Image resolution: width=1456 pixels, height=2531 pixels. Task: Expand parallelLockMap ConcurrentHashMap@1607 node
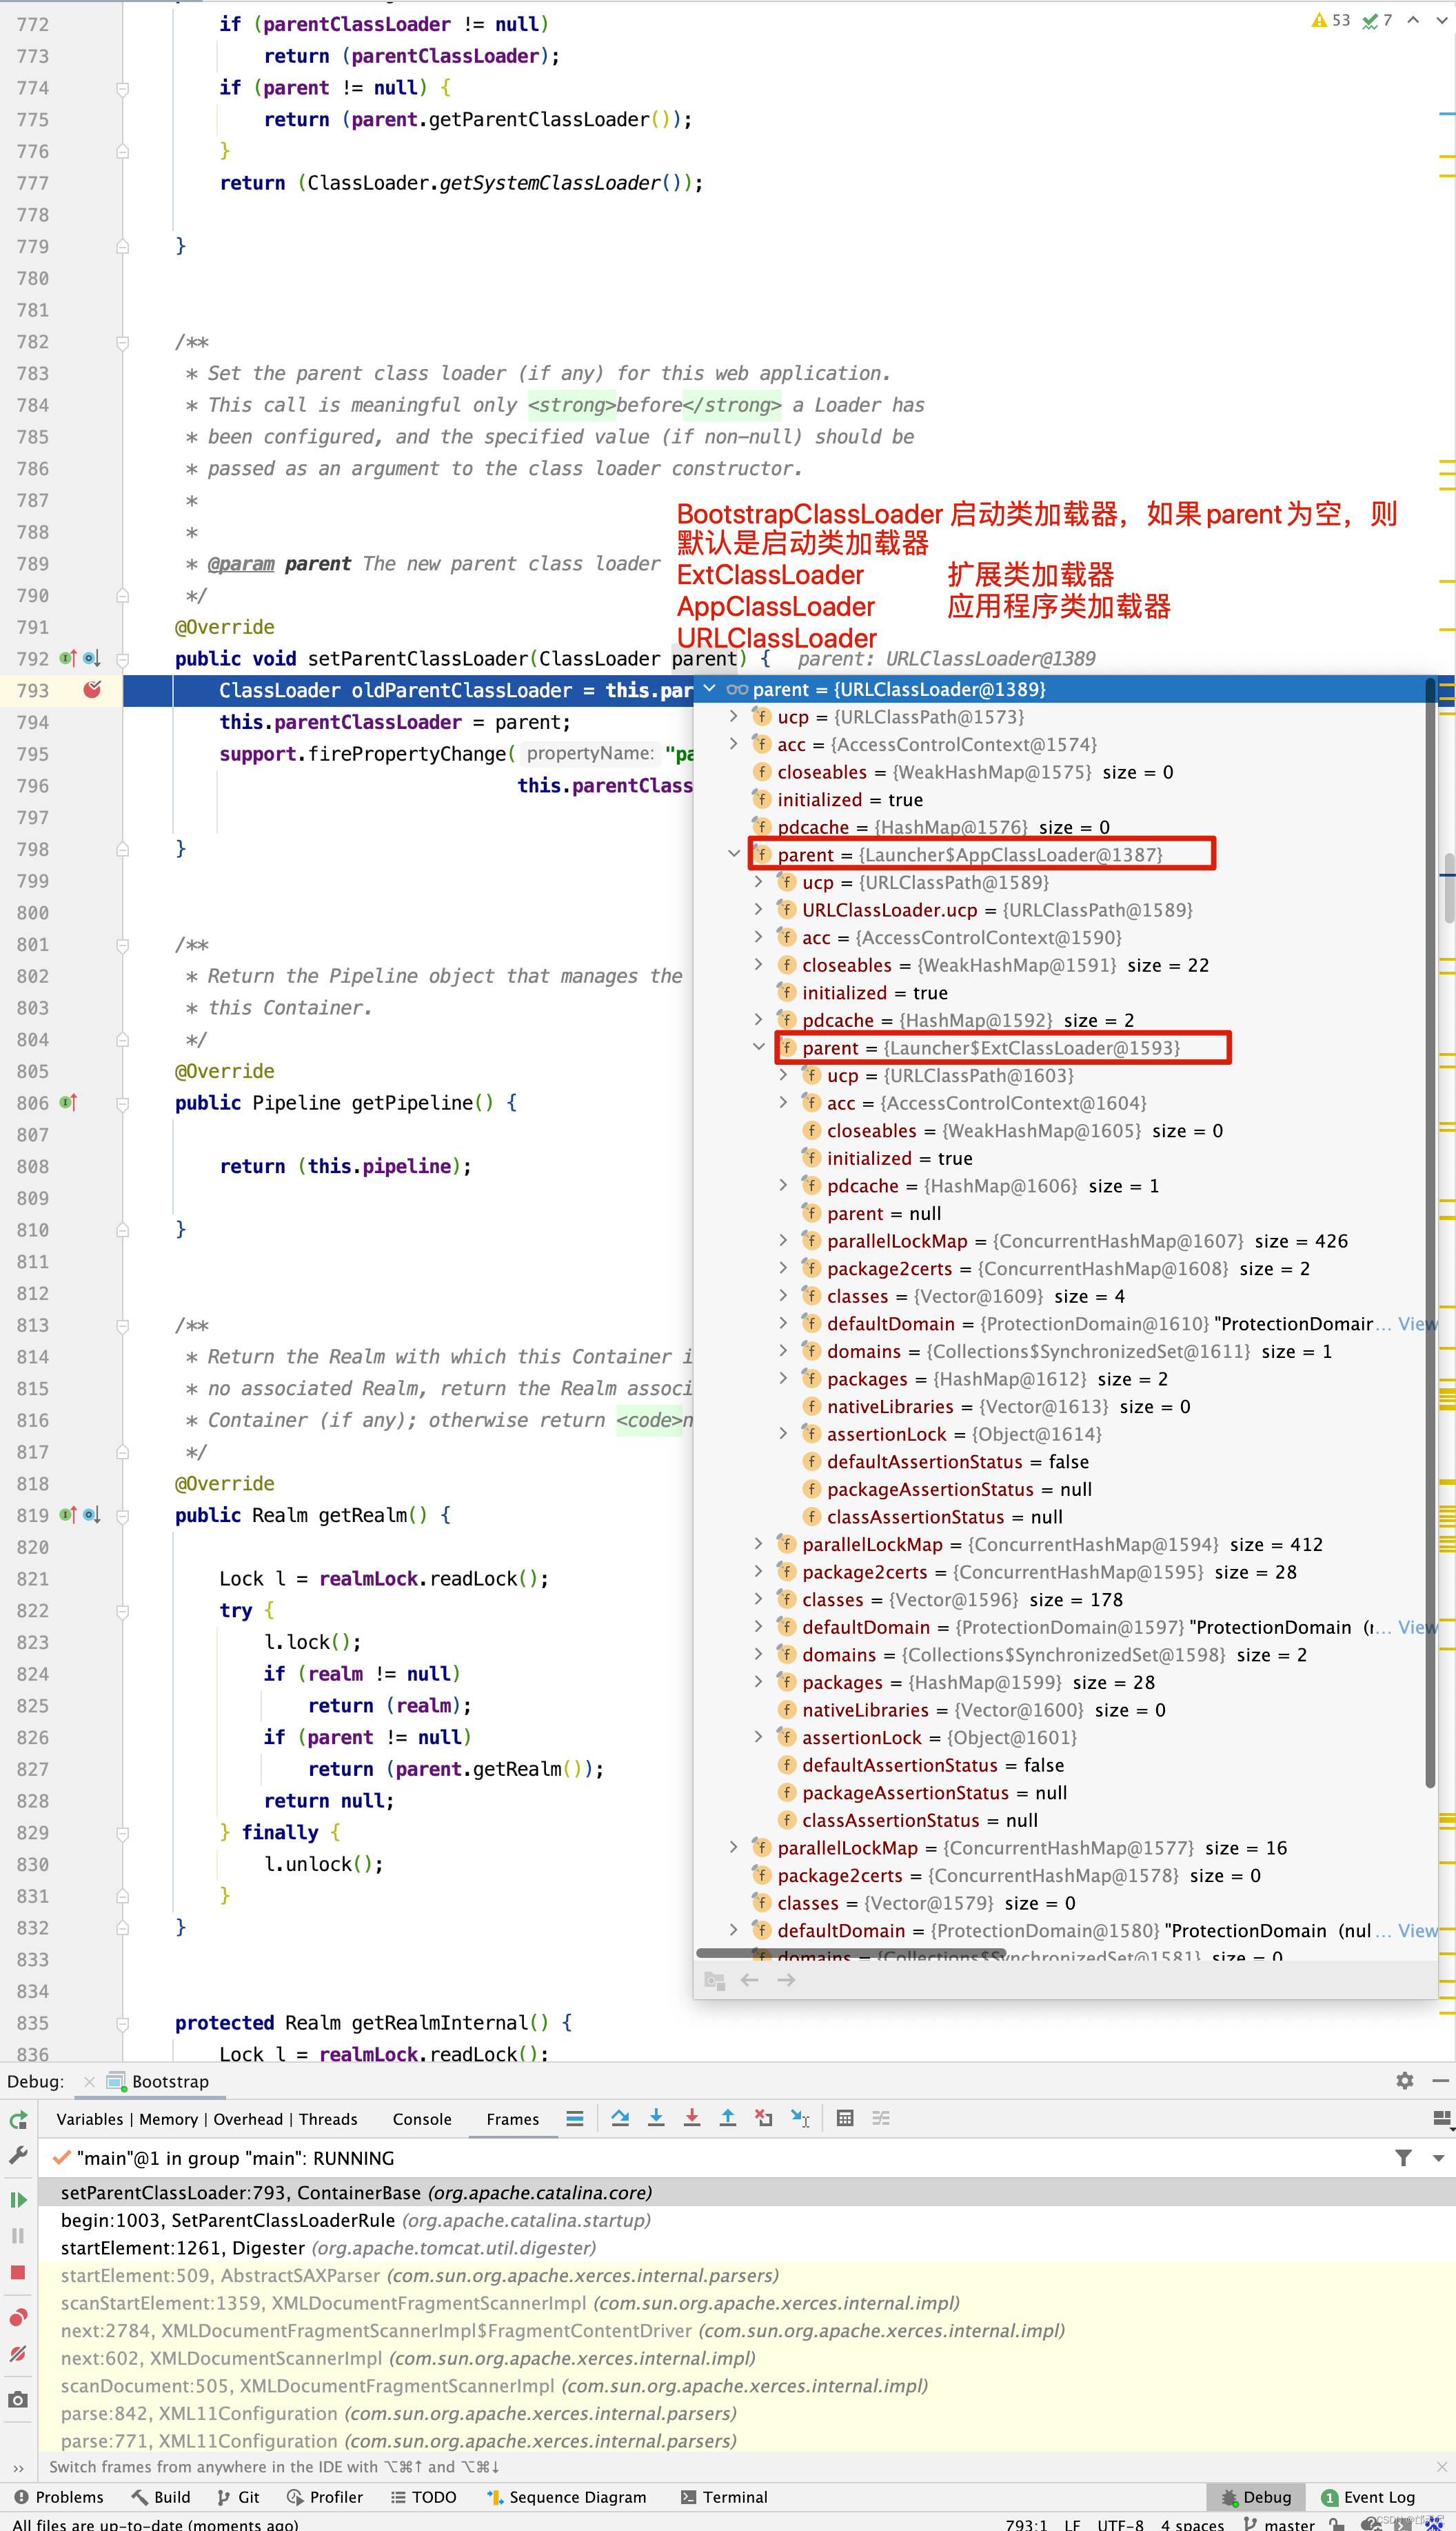tap(784, 1241)
